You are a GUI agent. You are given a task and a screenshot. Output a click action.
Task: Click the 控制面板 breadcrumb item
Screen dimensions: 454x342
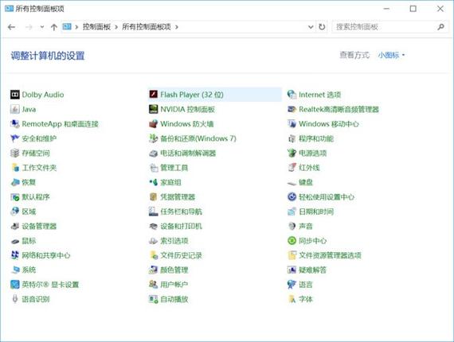point(96,27)
